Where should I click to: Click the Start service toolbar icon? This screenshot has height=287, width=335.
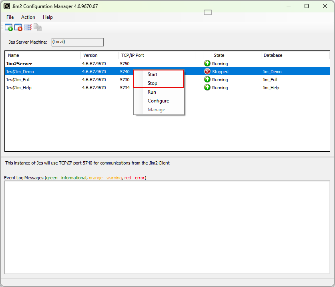point(8,28)
